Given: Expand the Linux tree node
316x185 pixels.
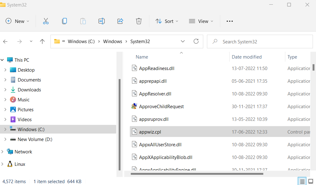Looking at the screenshot, I should (2, 164).
